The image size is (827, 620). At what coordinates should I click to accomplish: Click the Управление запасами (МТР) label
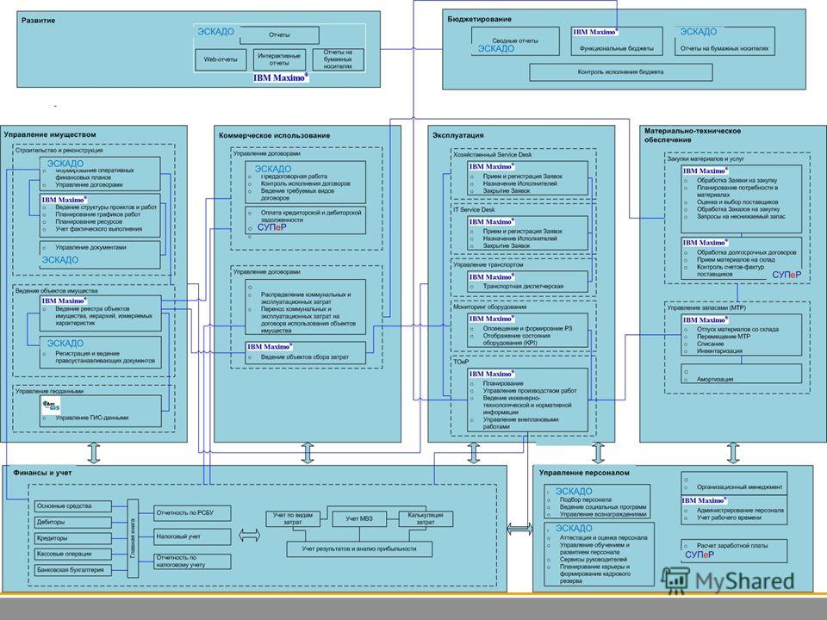pos(706,307)
